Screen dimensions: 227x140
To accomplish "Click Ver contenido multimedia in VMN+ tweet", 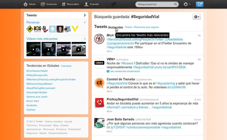I will [125, 71].
